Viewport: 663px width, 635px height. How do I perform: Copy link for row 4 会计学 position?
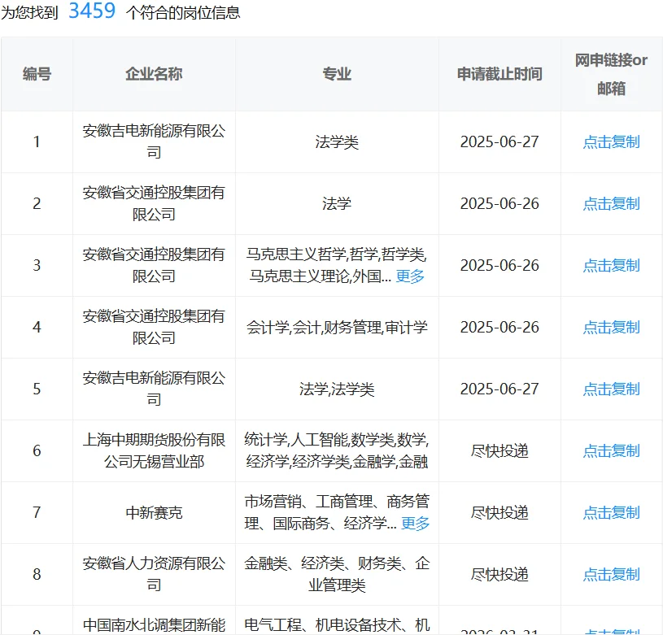pos(611,327)
